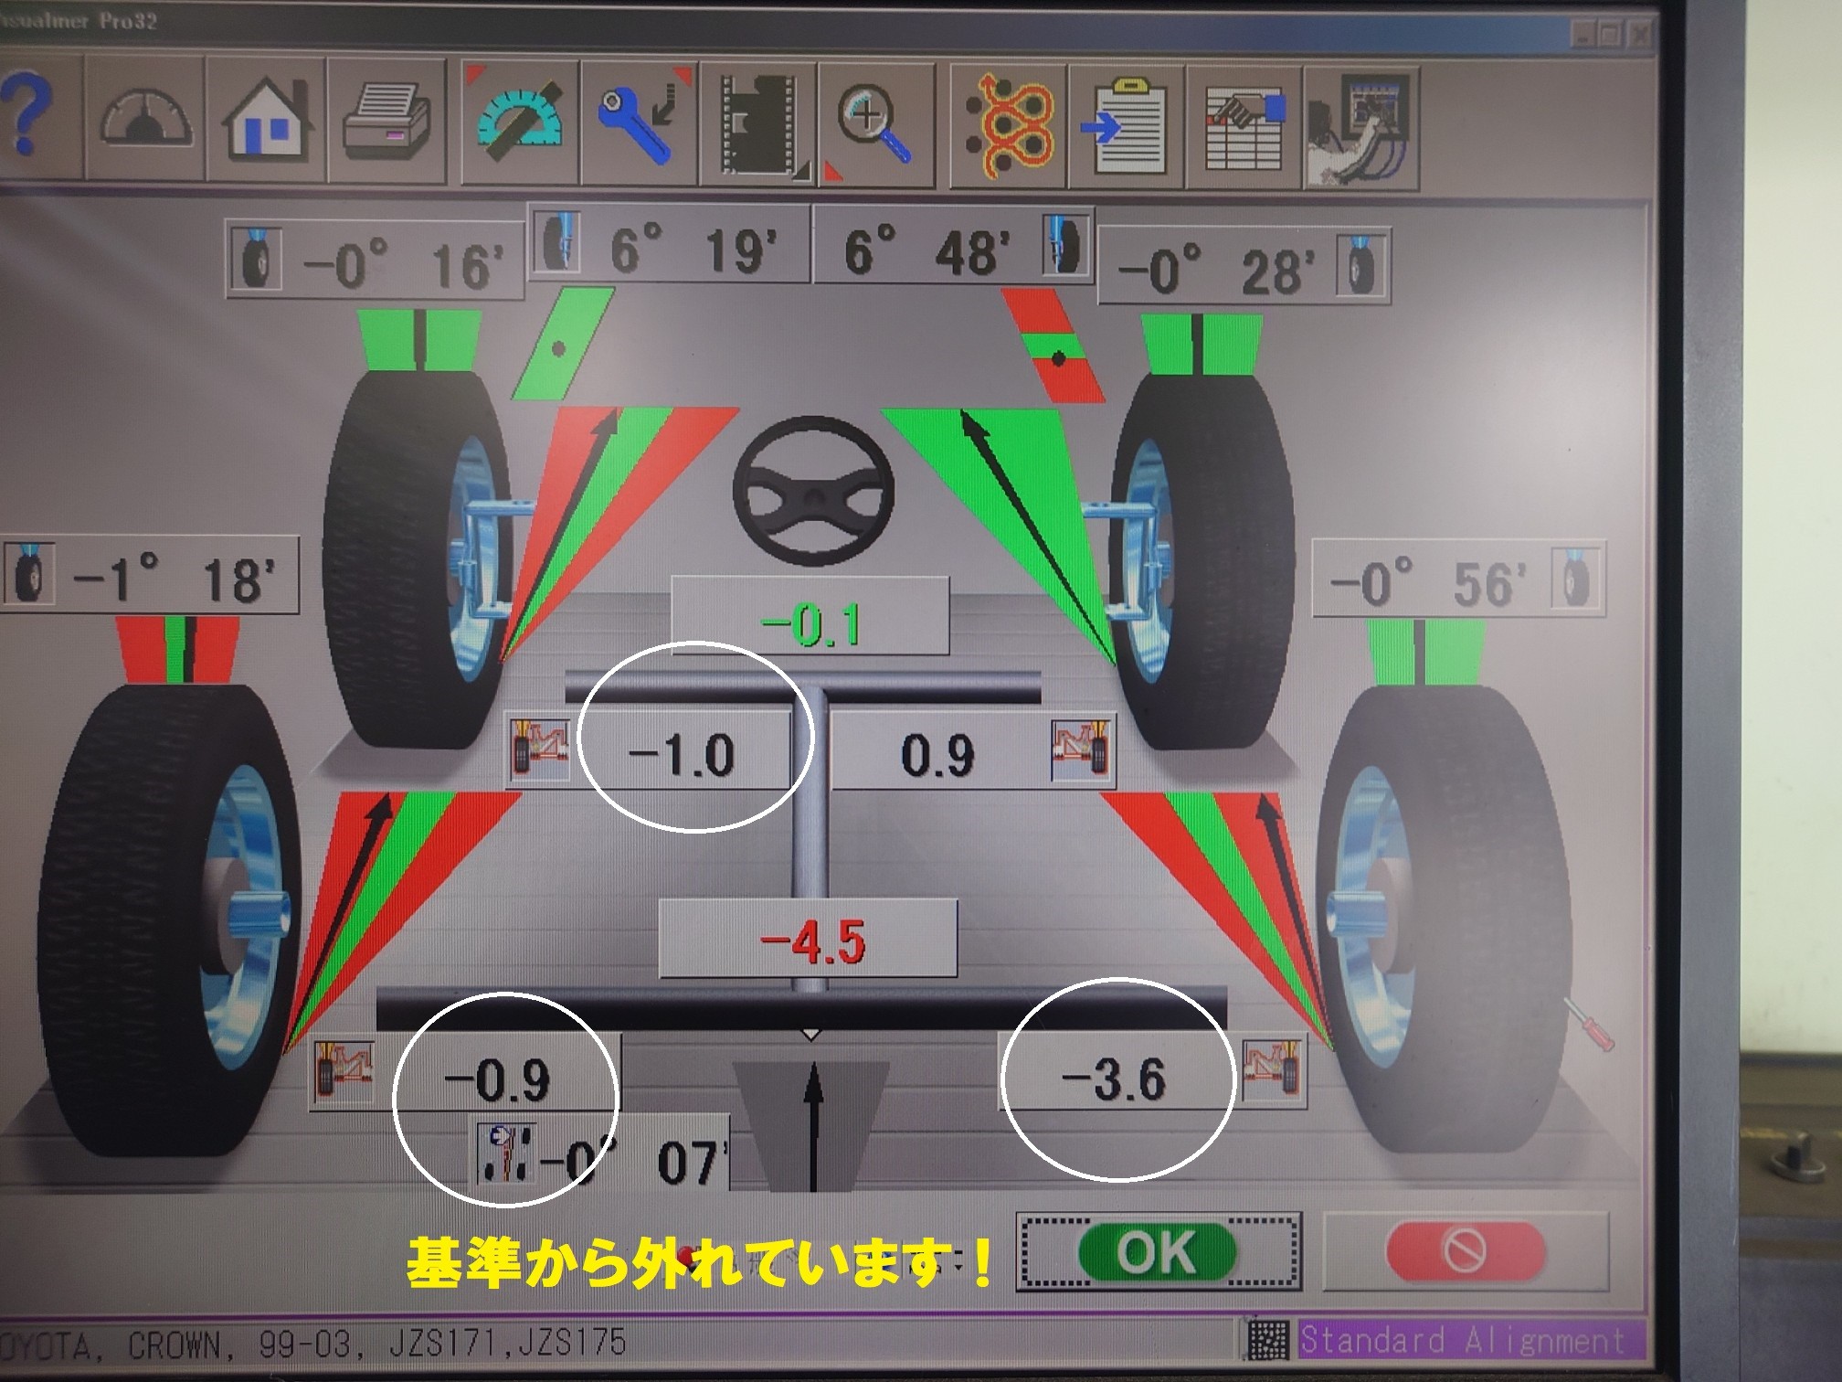1842x1382 pixels.
Task: Click the steering wheel graphic
Action: 811,492
